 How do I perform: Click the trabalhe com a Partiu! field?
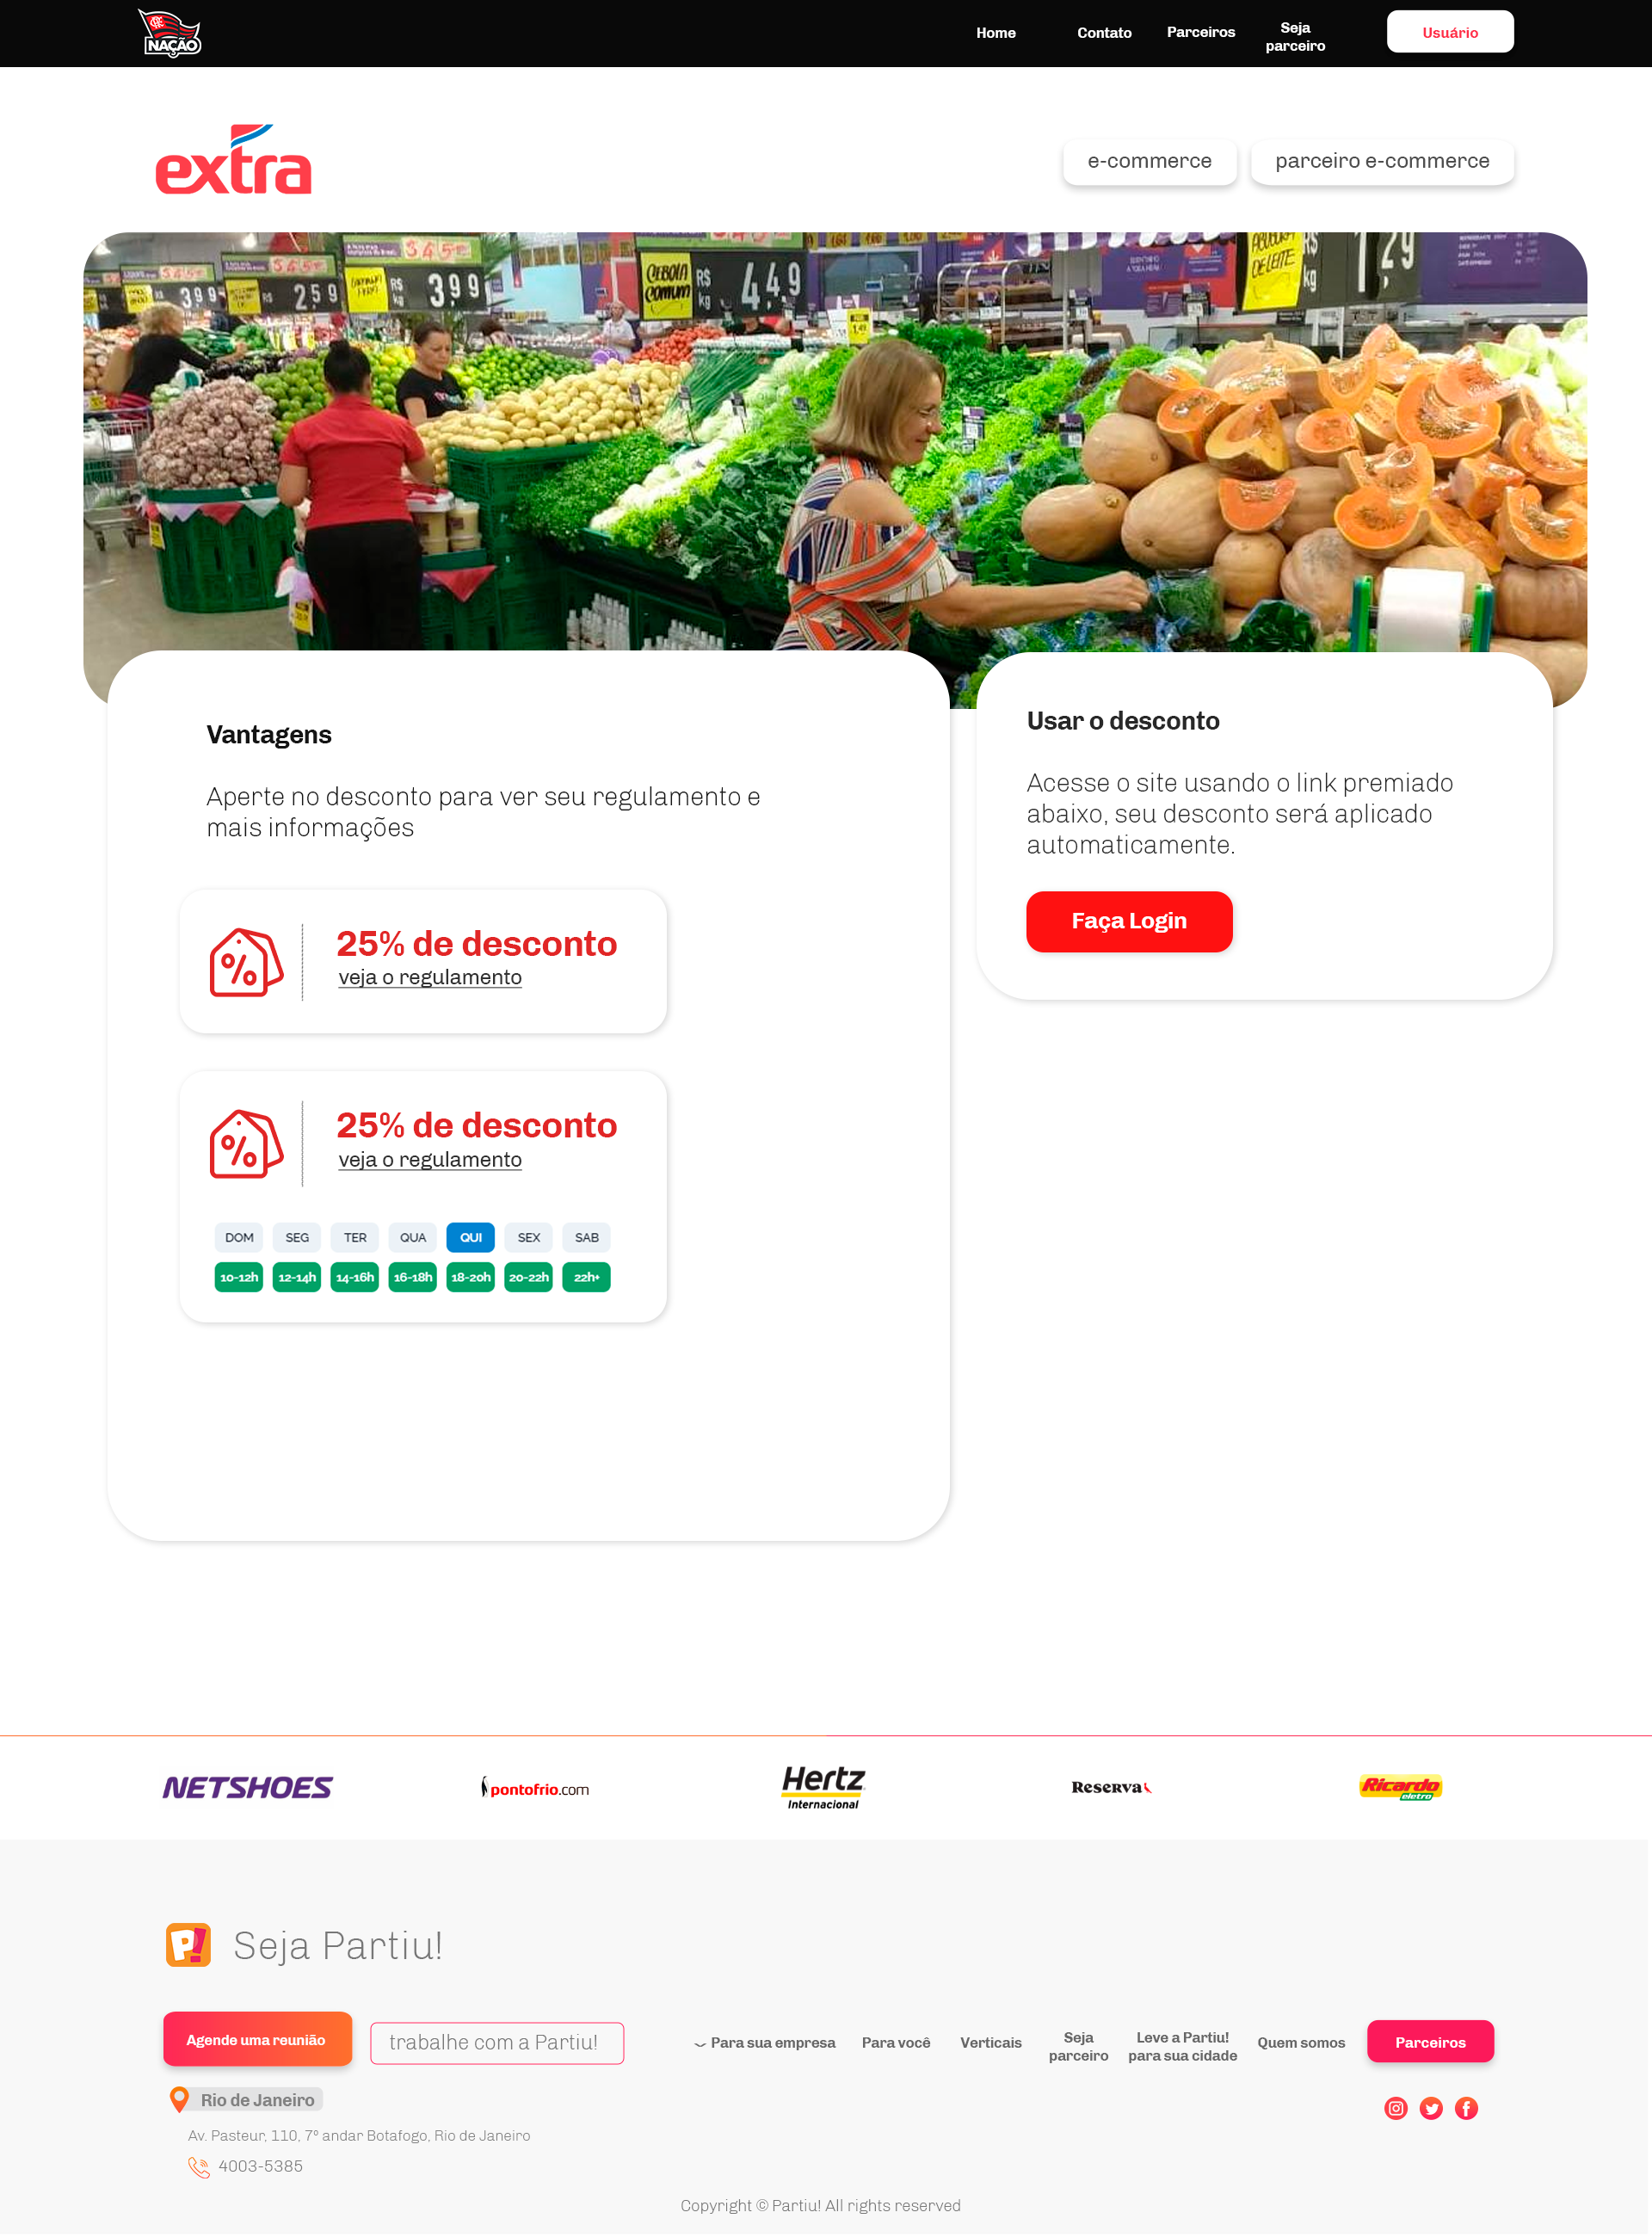coord(497,2042)
